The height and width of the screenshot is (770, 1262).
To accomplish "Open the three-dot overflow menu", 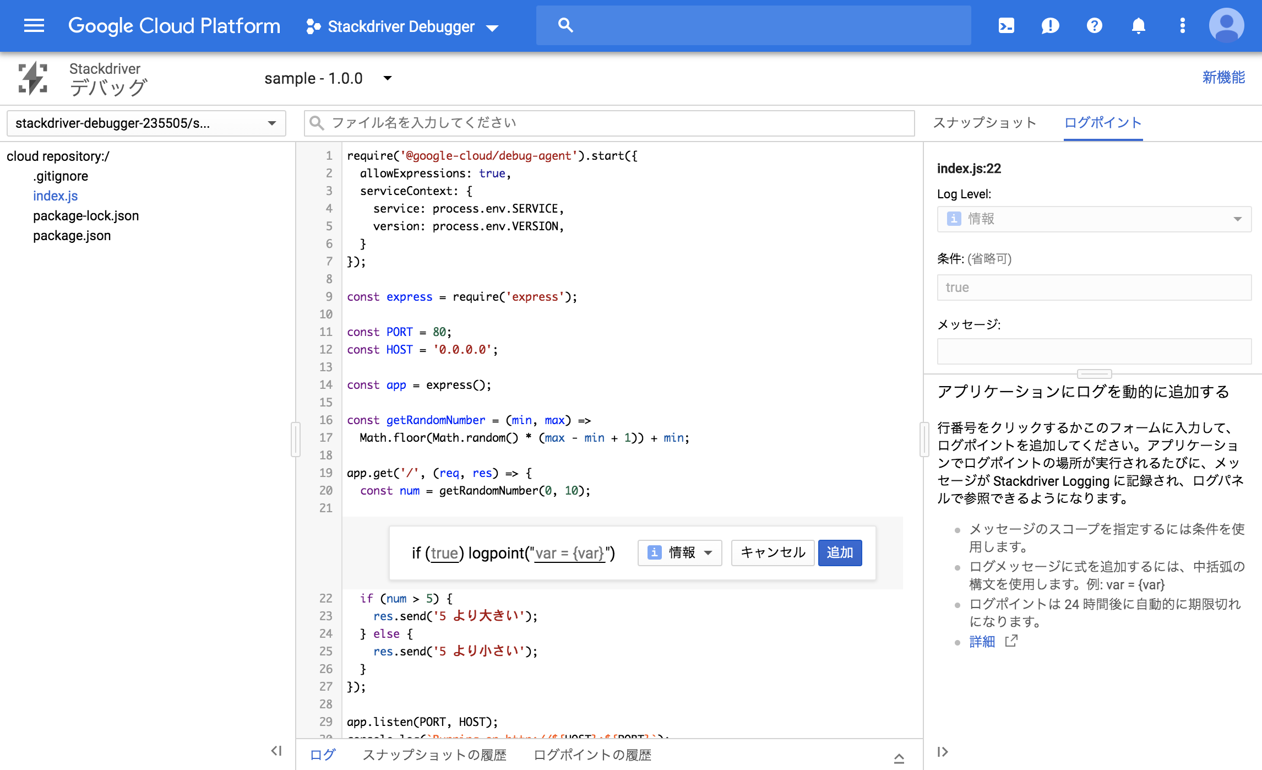I will 1182,25.
